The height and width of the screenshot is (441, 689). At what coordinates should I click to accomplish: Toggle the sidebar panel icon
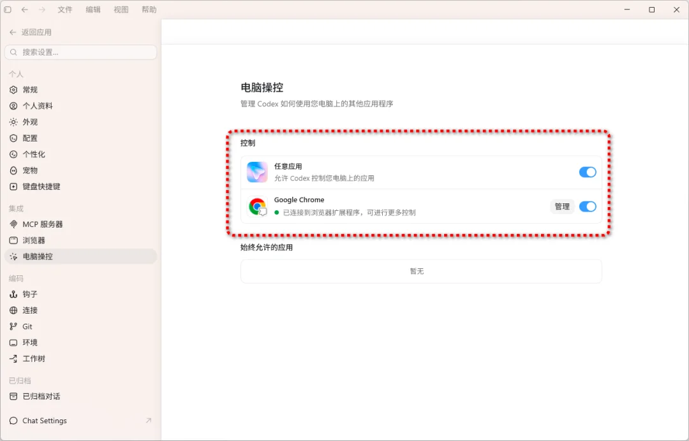tap(8, 9)
